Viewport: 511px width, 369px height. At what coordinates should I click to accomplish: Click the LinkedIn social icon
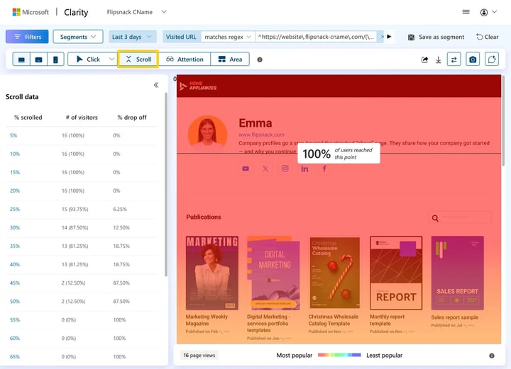[304, 169]
